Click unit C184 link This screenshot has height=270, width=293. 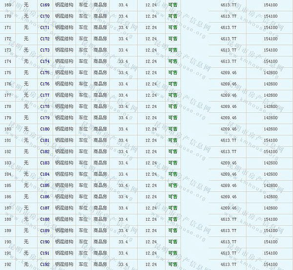pyautogui.click(x=45, y=174)
